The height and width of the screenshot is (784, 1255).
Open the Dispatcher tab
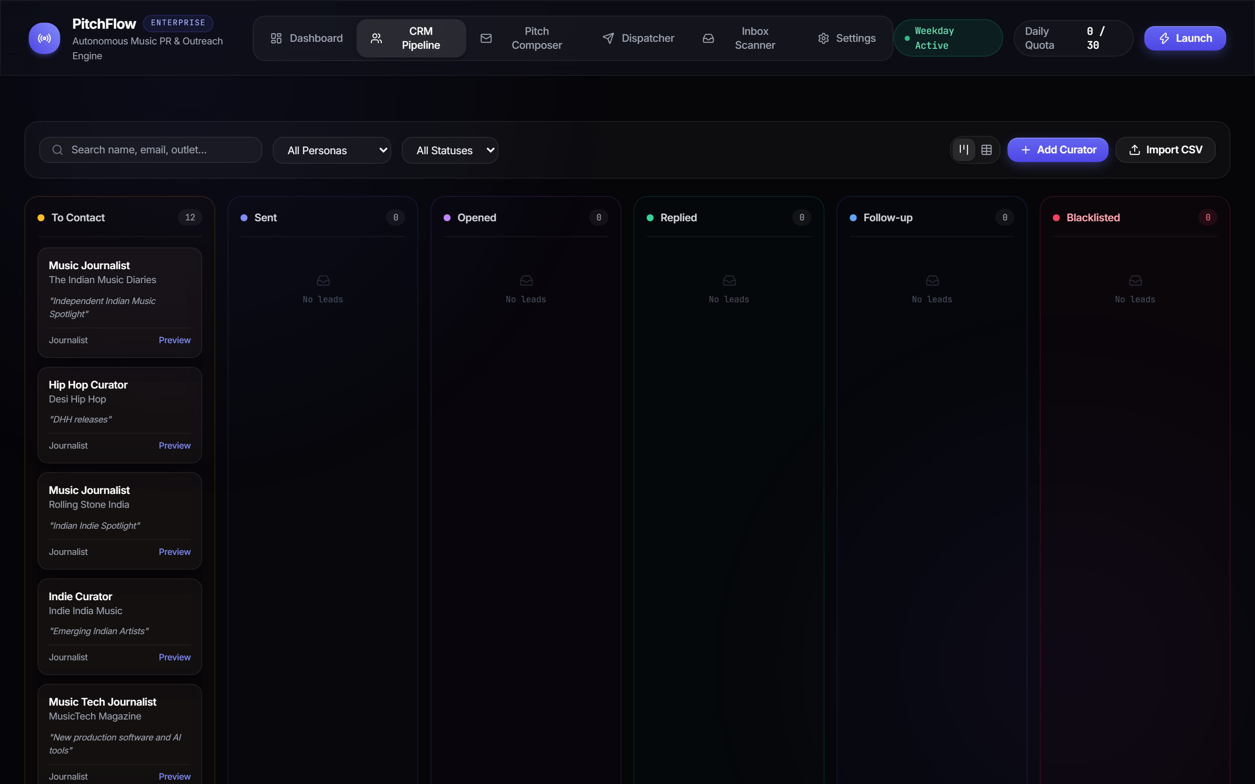(x=638, y=38)
